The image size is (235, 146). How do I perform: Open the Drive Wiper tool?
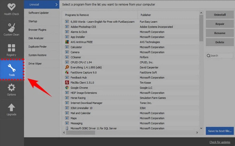35,63
